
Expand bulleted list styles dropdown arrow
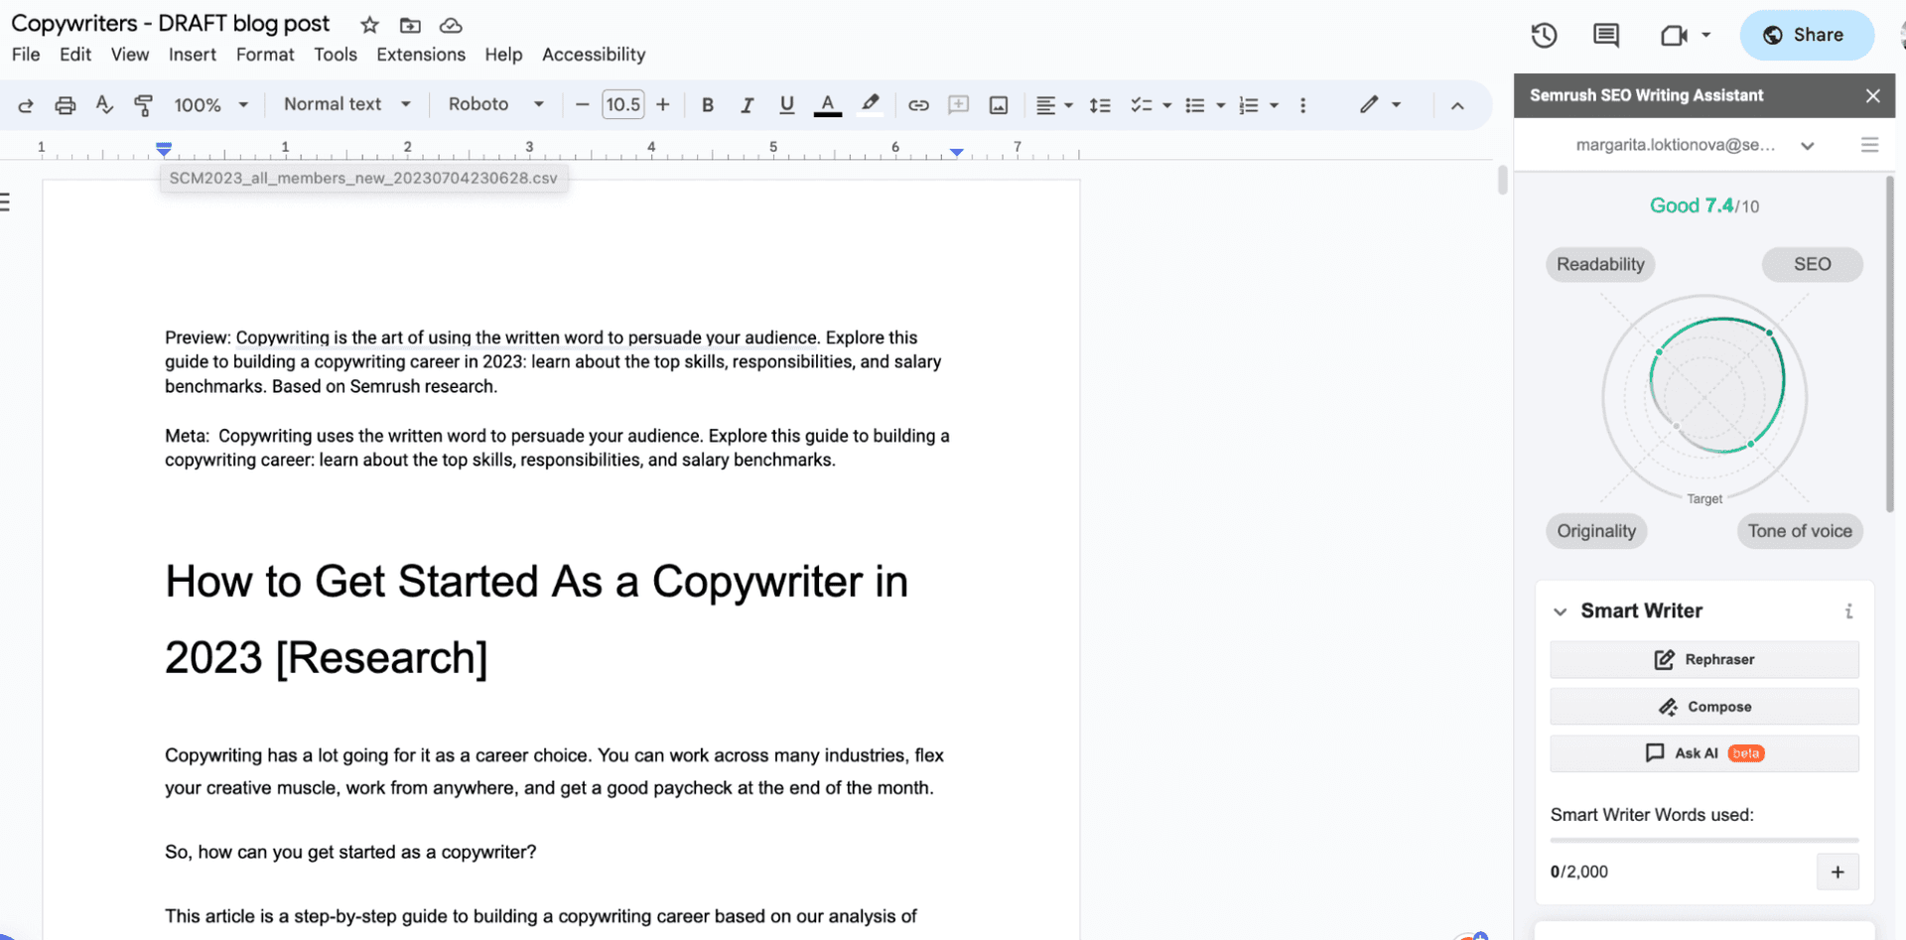click(x=1221, y=105)
